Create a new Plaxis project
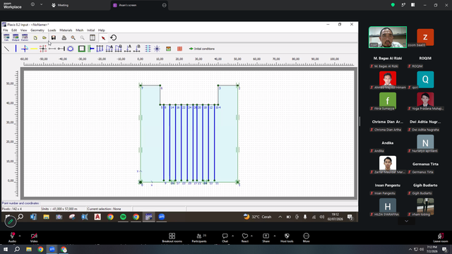452x254 pixels. coord(35,37)
